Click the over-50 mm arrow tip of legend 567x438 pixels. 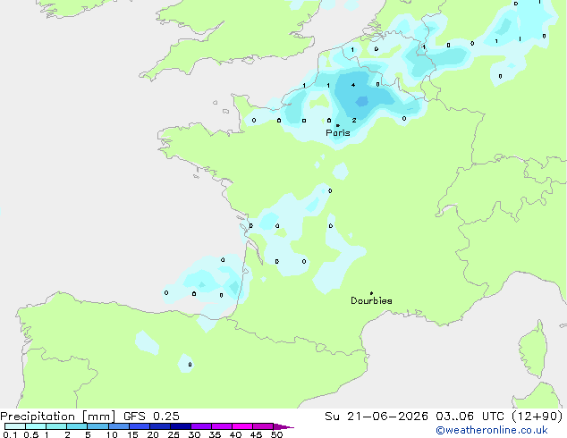click(283, 426)
